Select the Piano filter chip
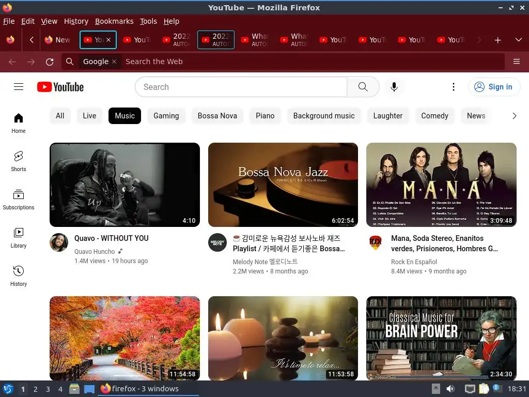The image size is (529, 397). tap(265, 116)
